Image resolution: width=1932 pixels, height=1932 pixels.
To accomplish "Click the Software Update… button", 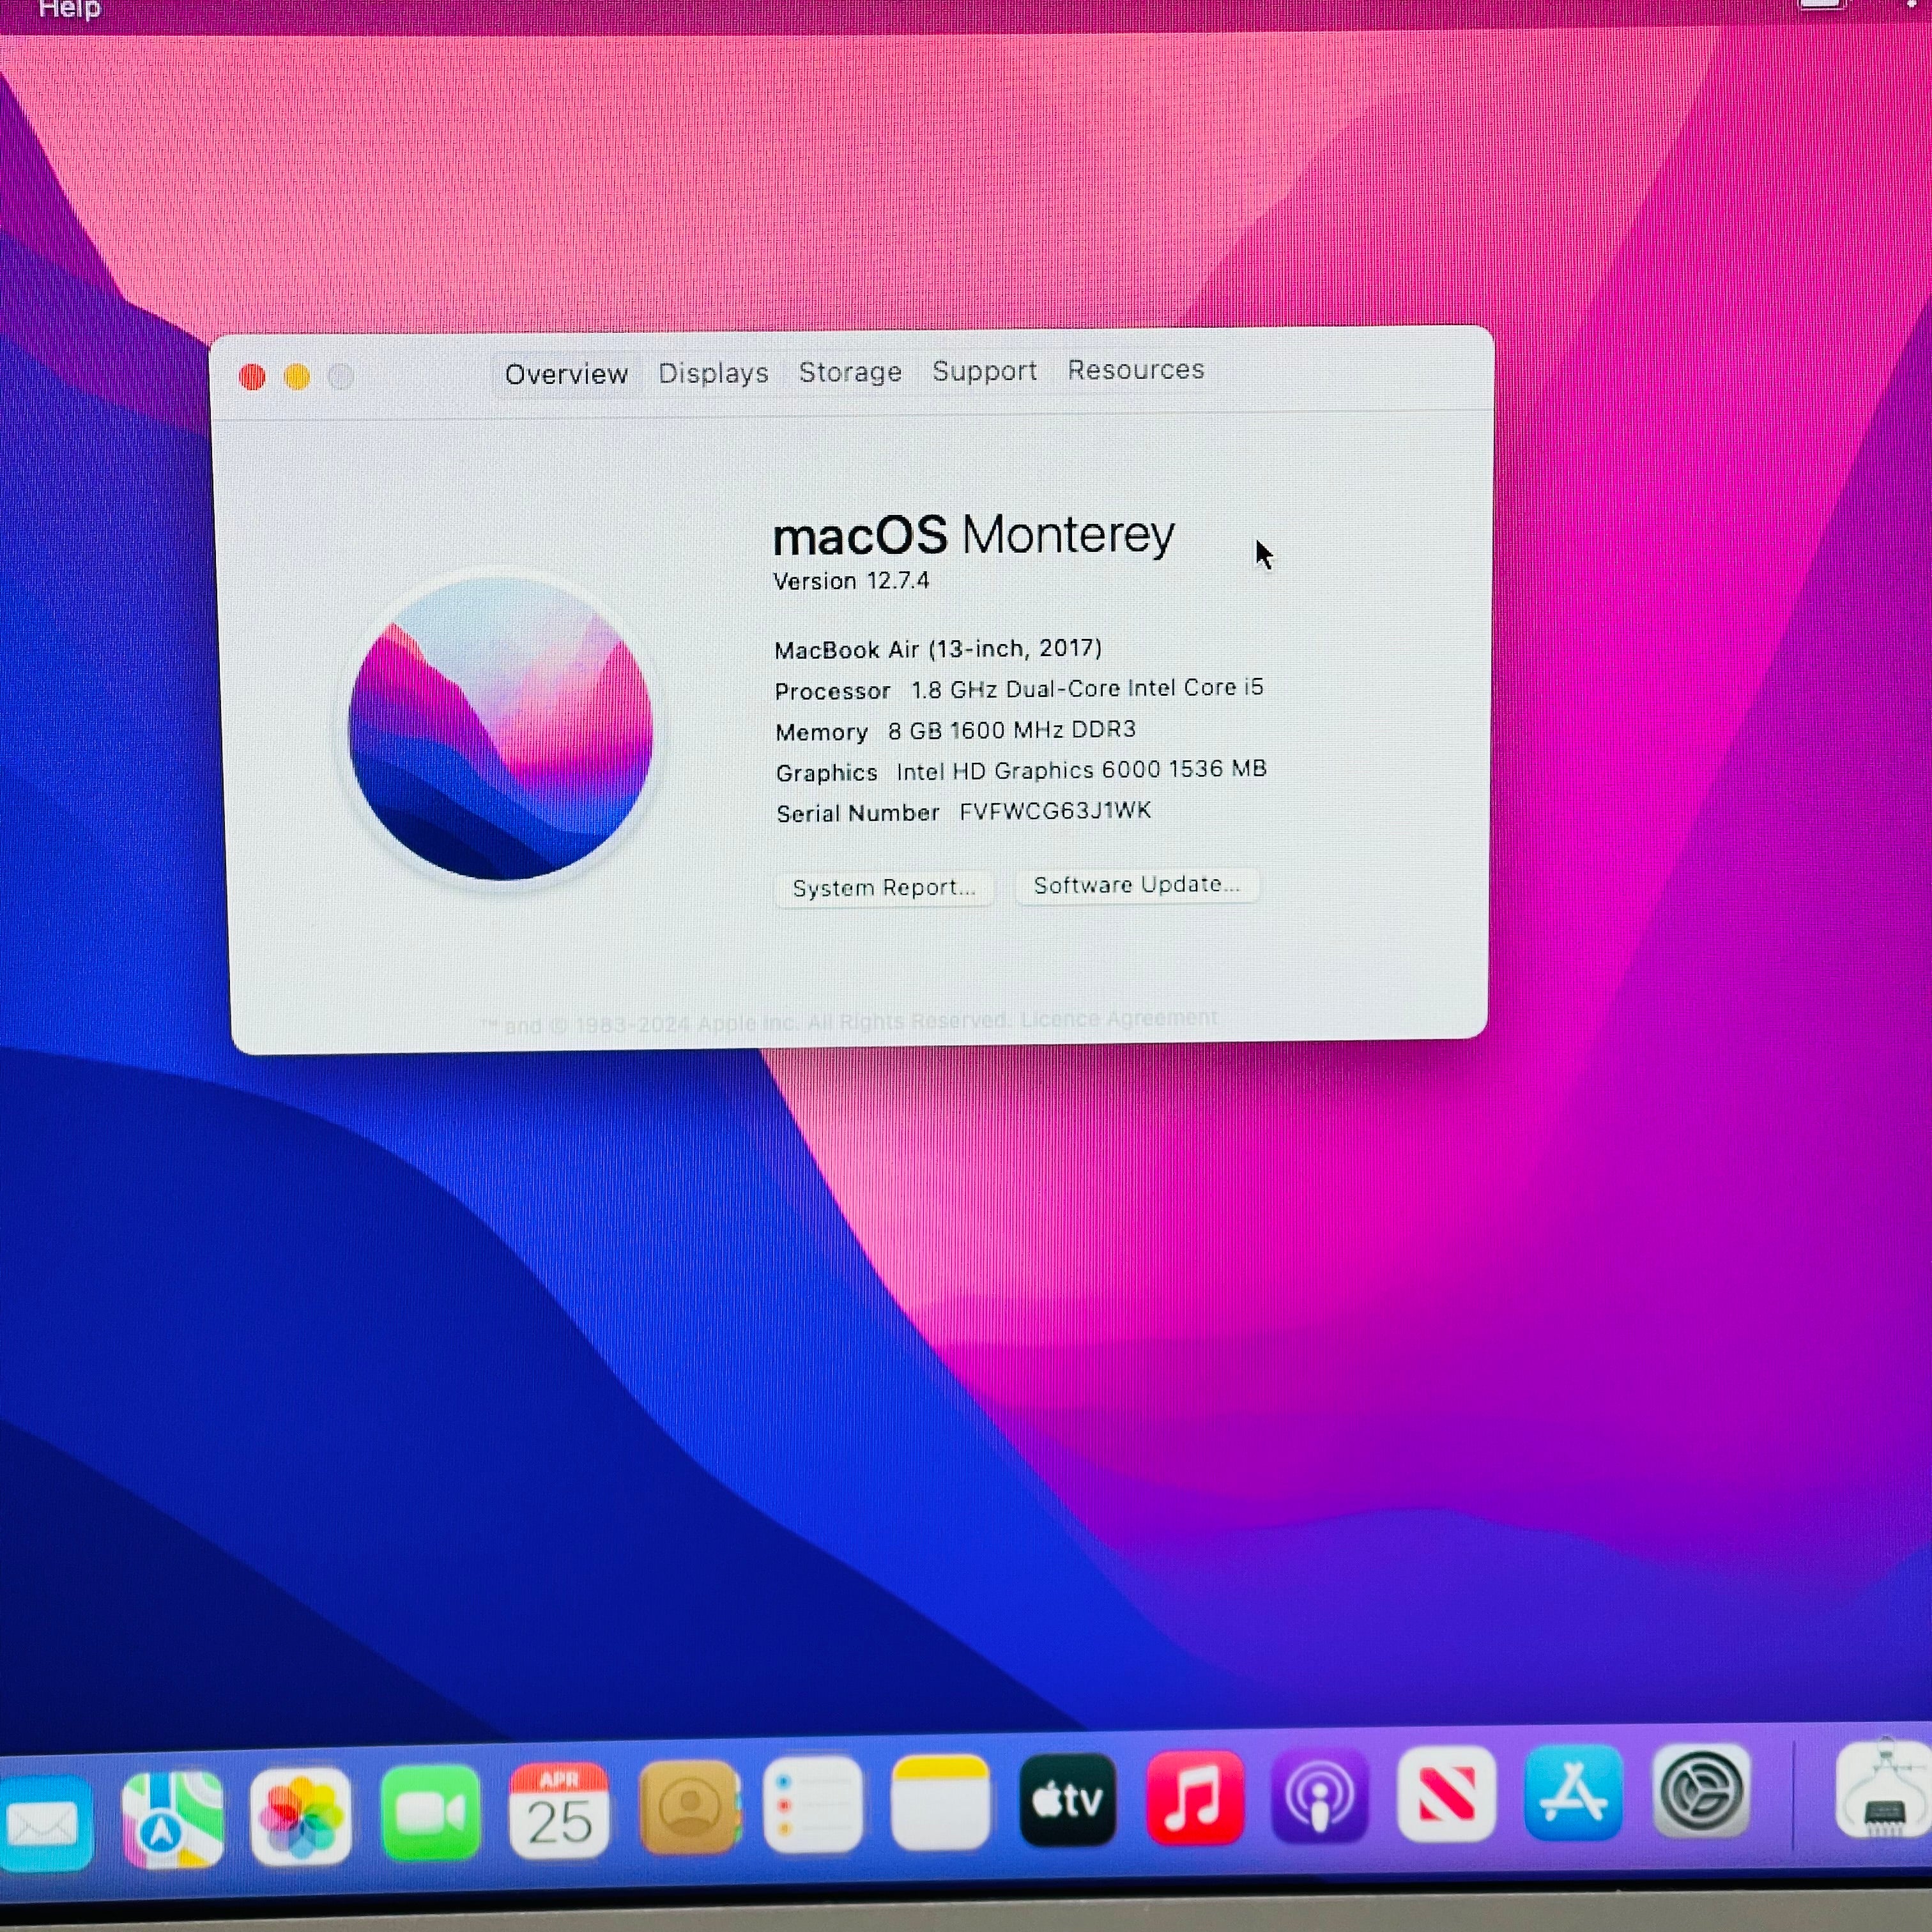I will coord(1137,885).
